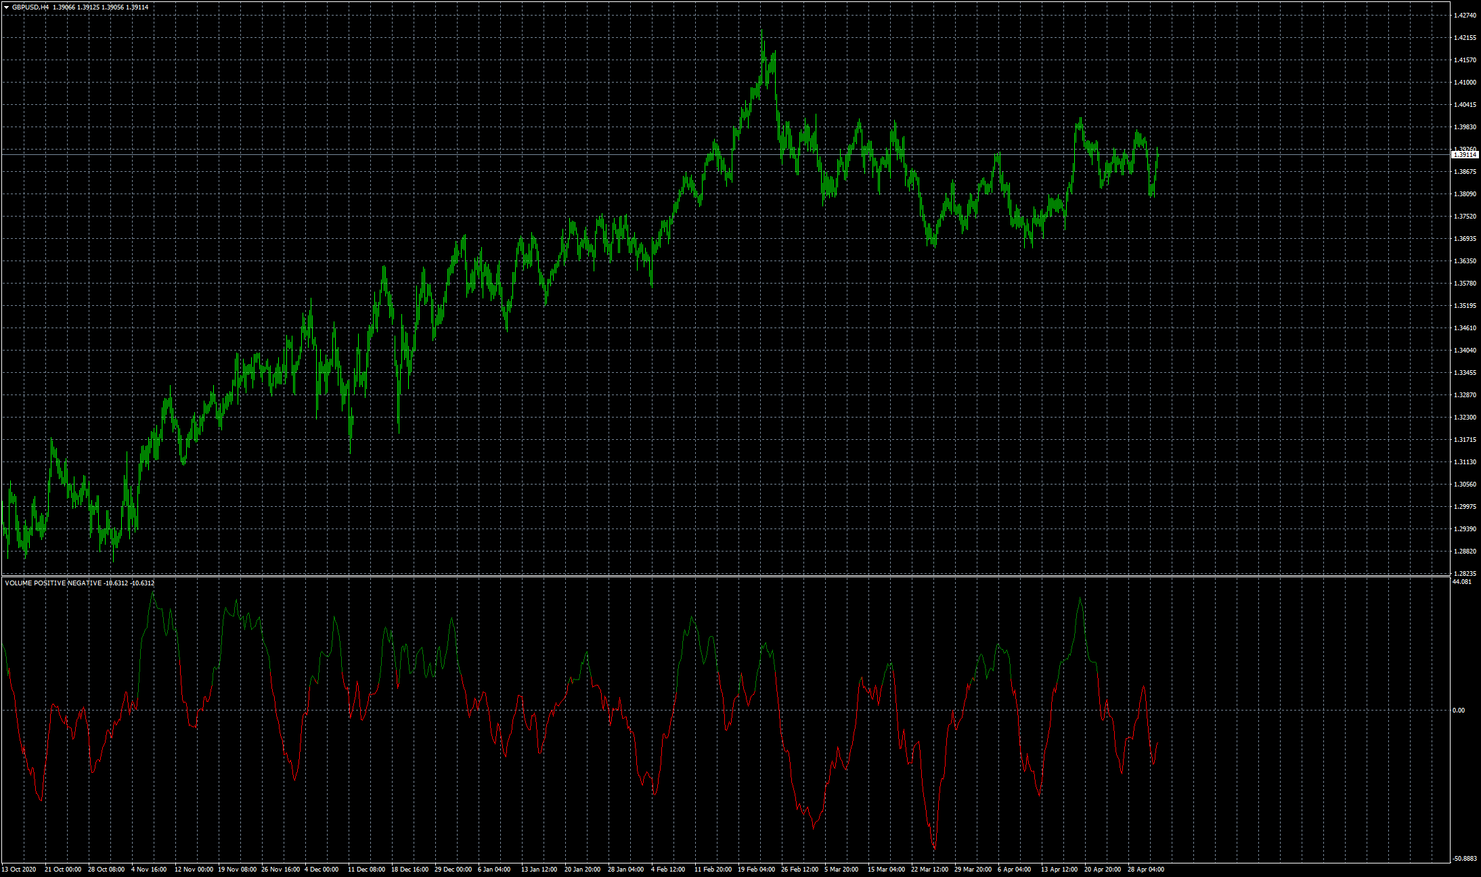Click the 1.36350 price scale label

click(1465, 261)
